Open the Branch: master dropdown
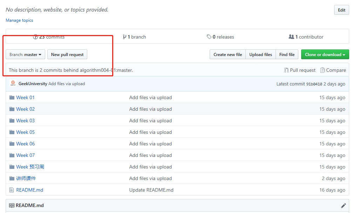 click(x=26, y=55)
